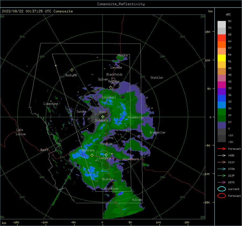Click the Sylvan label
This screenshot has height=226, width=242.
103,79
